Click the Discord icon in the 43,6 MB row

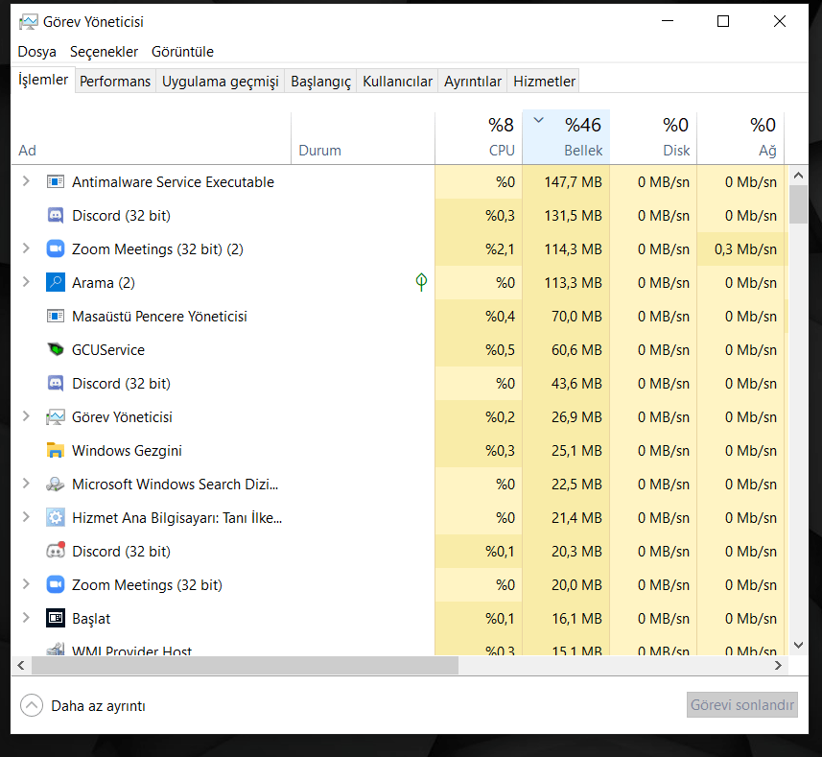[x=56, y=383]
